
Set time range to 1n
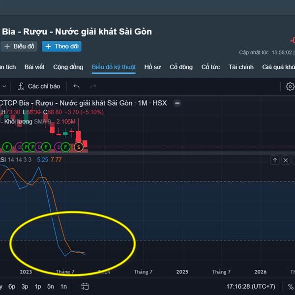[x=63, y=287]
